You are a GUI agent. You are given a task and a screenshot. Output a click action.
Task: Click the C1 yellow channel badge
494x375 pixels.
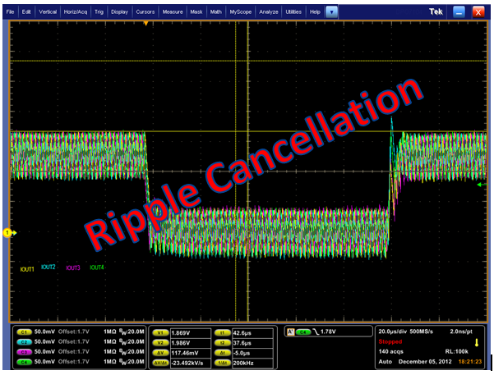pos(25,331)
